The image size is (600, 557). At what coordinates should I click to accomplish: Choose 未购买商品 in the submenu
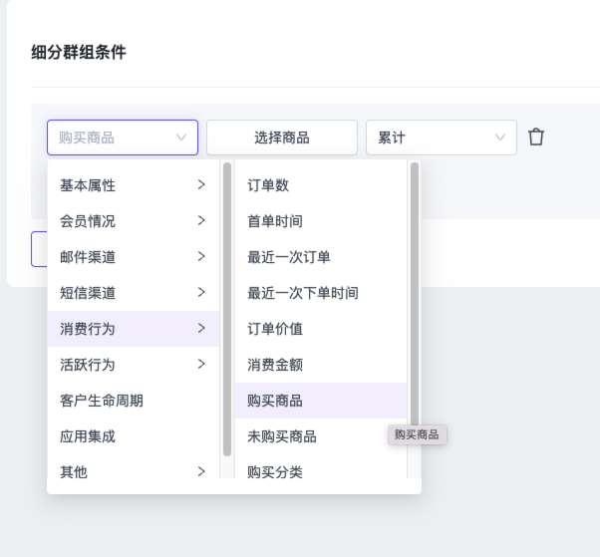click(x=319, y=436)
